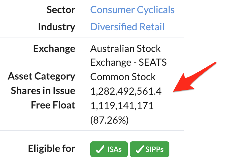Viewport: 230px width, 167px height.
Task: Click the Shares in Issue label
Action: click(43, 91)
